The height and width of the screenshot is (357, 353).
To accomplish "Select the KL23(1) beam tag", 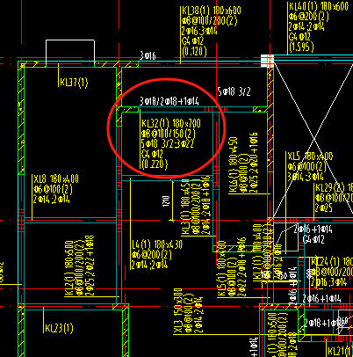I will click(x=59, y=328).
